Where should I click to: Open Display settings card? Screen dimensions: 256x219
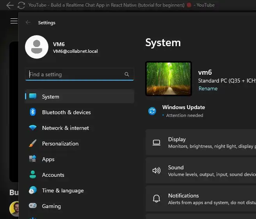(x=201, y=142)
